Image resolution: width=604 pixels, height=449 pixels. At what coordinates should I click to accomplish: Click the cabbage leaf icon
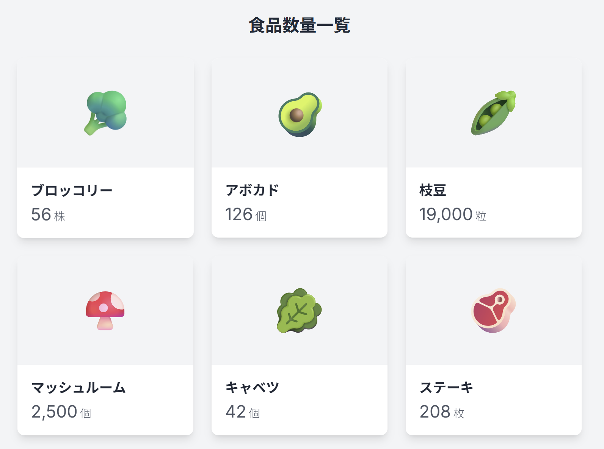300,311
